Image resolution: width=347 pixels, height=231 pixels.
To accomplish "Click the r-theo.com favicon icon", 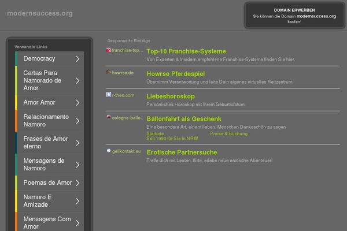I will pyautogui.click(x=109, y=95).
